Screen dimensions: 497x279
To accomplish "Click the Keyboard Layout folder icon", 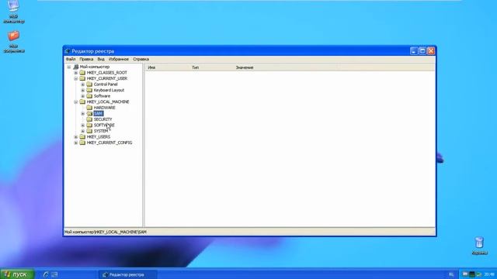I will (89, 90).
